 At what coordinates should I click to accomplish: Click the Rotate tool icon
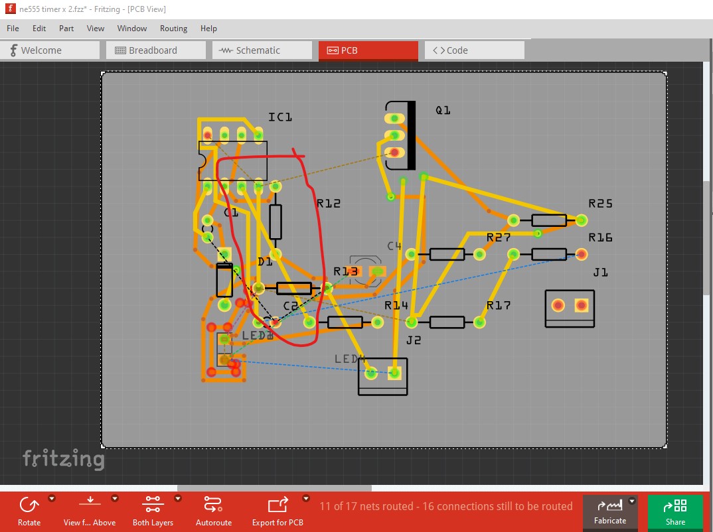point(29,506)
